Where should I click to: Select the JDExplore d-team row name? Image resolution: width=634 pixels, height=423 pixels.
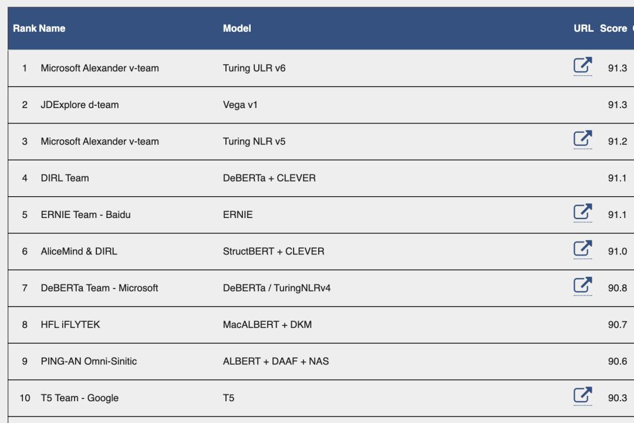[80, 105]
